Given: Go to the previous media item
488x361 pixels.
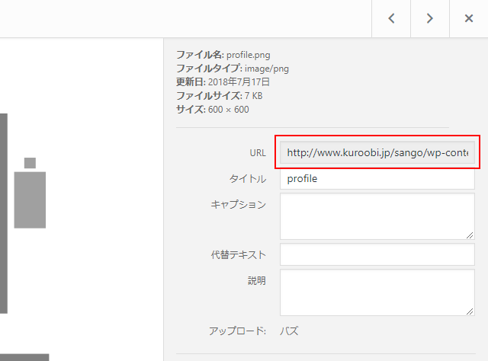Looking at the screenshot, I should pos(391,18).
